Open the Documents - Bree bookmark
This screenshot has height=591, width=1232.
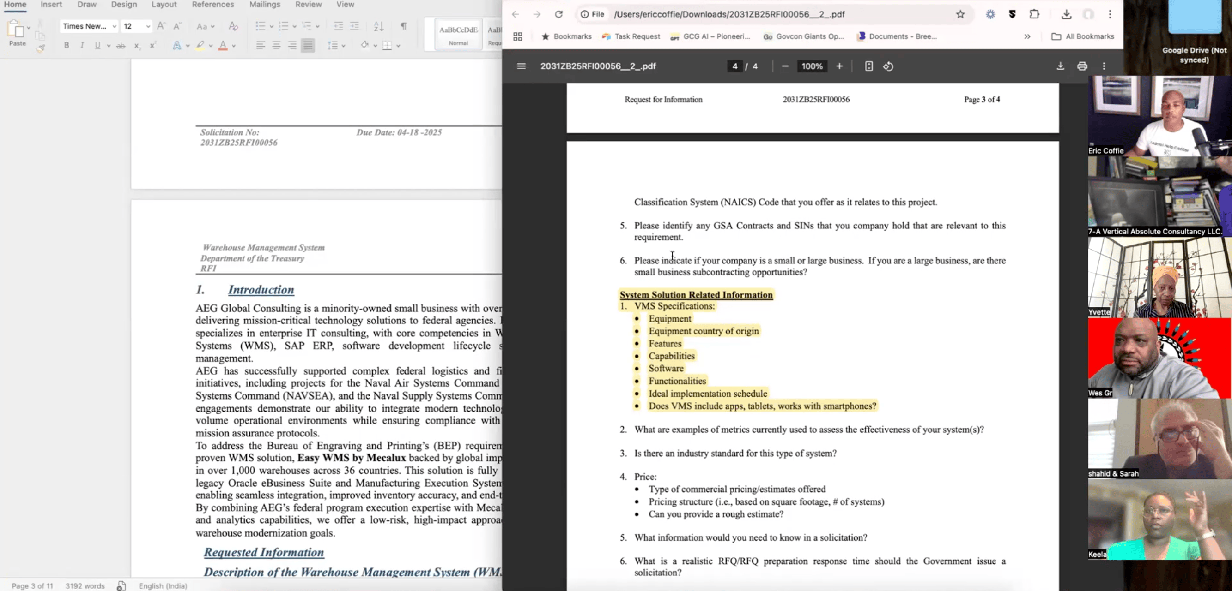(897, 36)
